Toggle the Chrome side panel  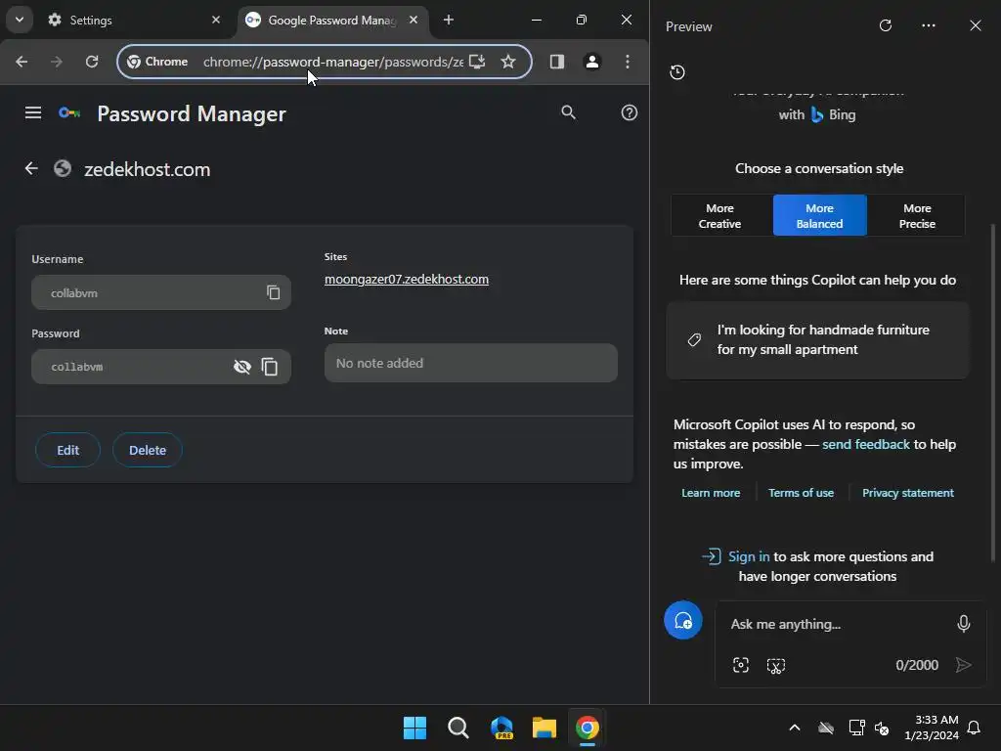556,62
